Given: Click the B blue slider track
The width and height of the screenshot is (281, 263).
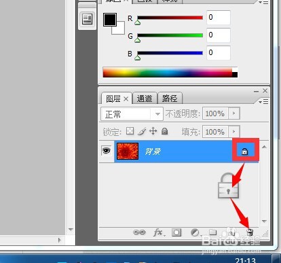Looking at the screenshot, I should 170,53.
